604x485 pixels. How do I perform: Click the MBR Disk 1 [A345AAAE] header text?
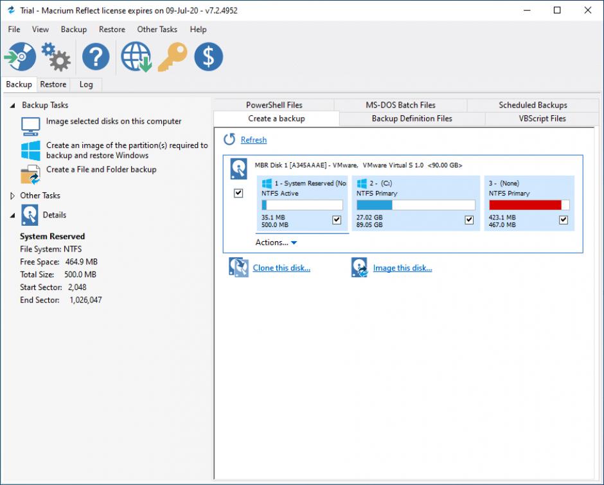pyautogui.click(x=359, y=165)
